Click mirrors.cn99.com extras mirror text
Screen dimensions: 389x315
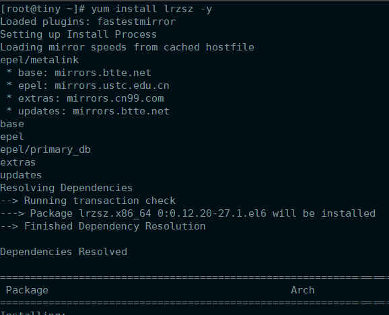(x=115, y=99)
